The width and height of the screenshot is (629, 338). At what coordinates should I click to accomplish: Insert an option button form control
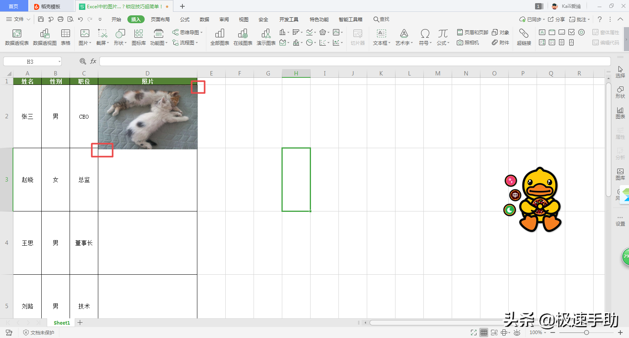point(581,32)
